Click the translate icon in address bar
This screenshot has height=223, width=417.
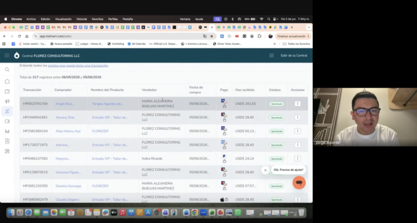205,36
